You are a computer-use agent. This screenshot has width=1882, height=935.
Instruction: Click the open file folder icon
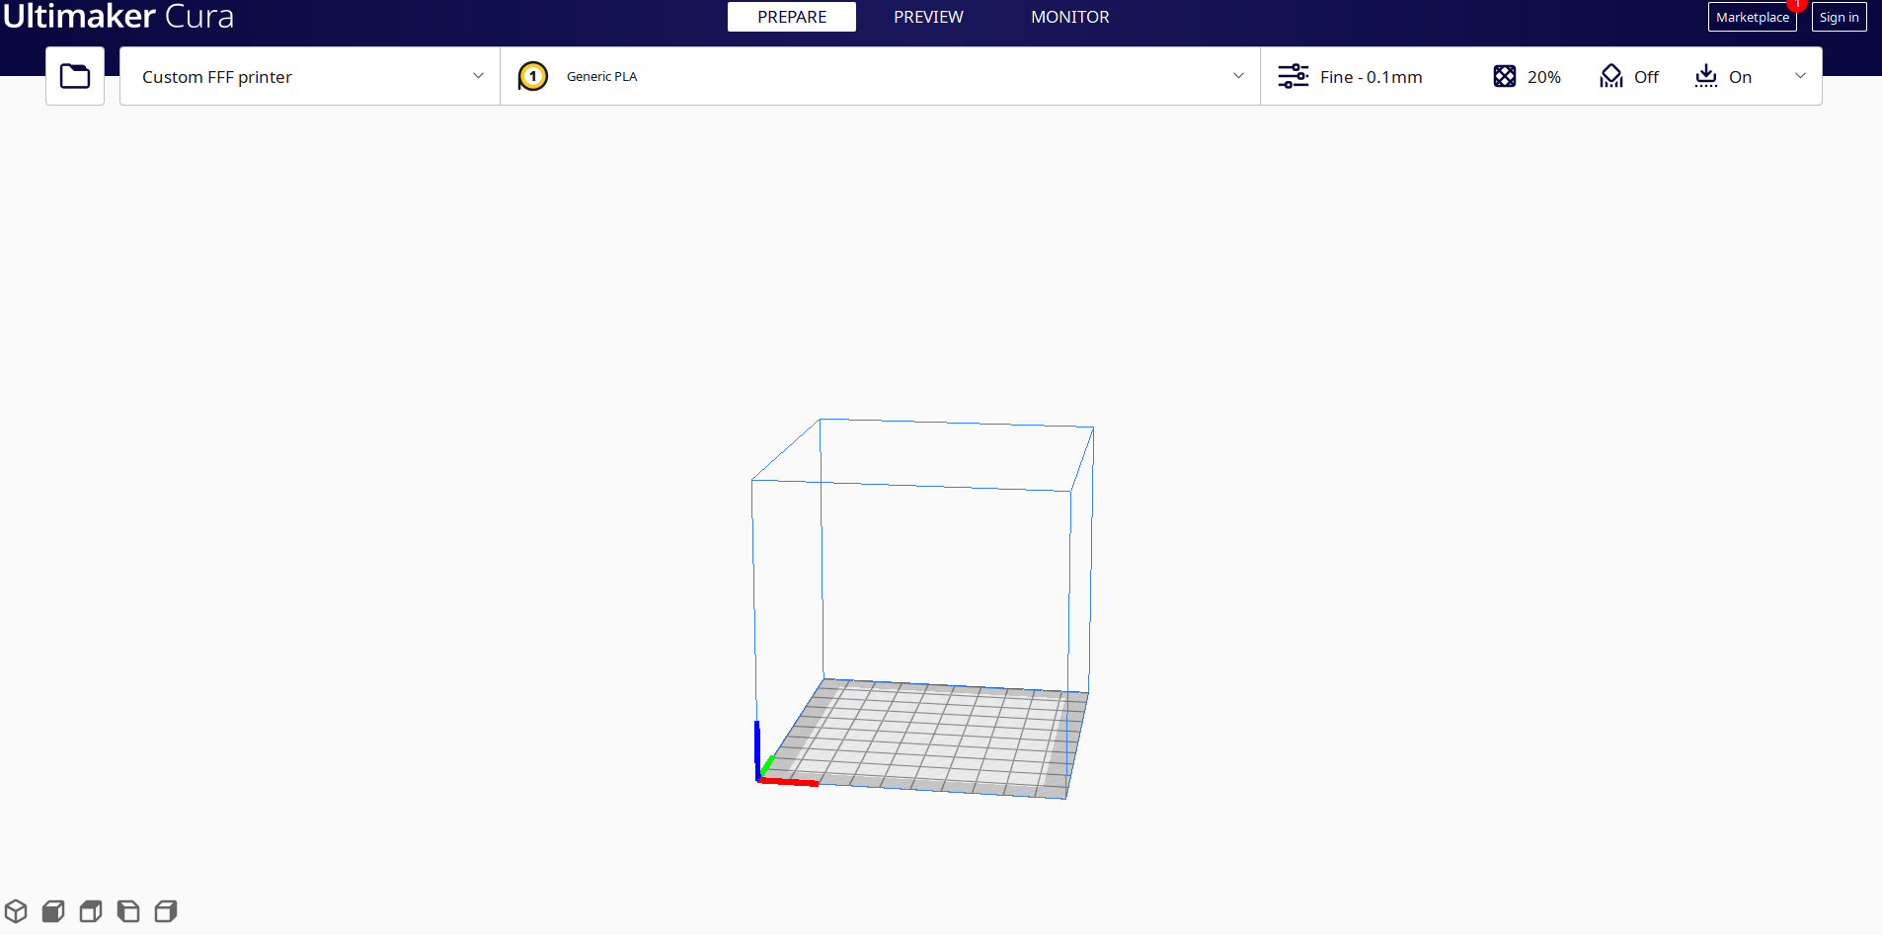75,76
